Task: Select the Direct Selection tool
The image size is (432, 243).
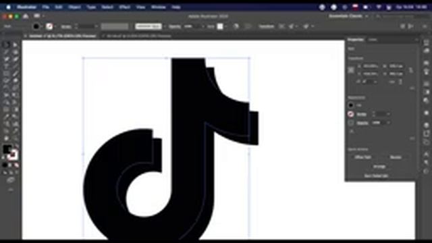Action: pyautogui.click(x=15, y=45)
